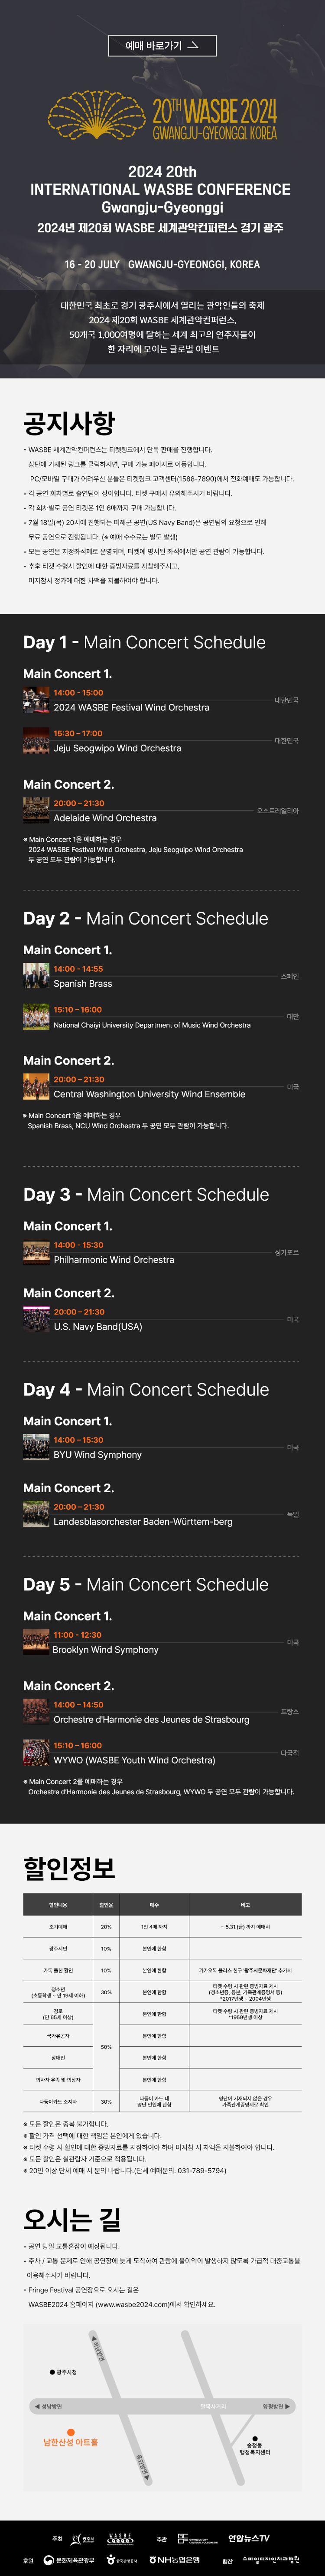Select the 광주시청 black dot marker

[52, 2372]
